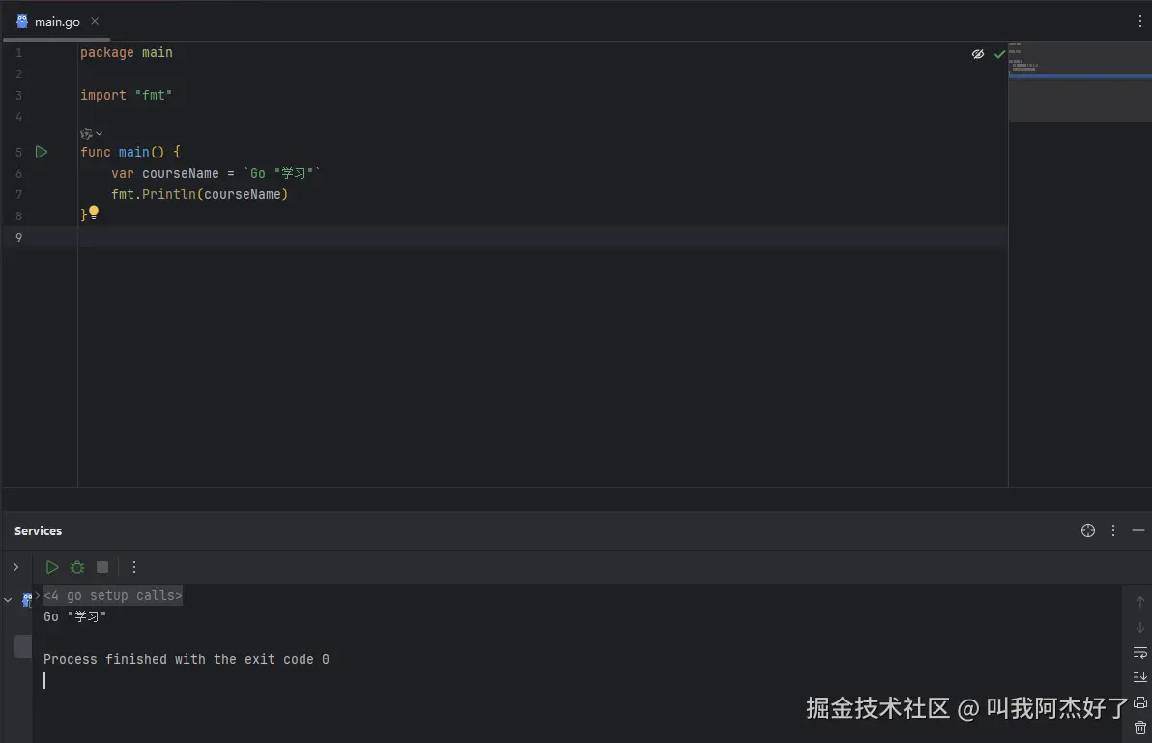Clear console with the trash icon
The image size is (1152, 743).
pos(1139,728)
